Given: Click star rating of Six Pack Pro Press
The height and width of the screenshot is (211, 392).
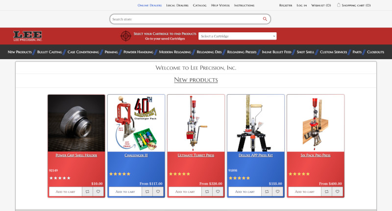Looking at the screenshot, I should 299,174.
